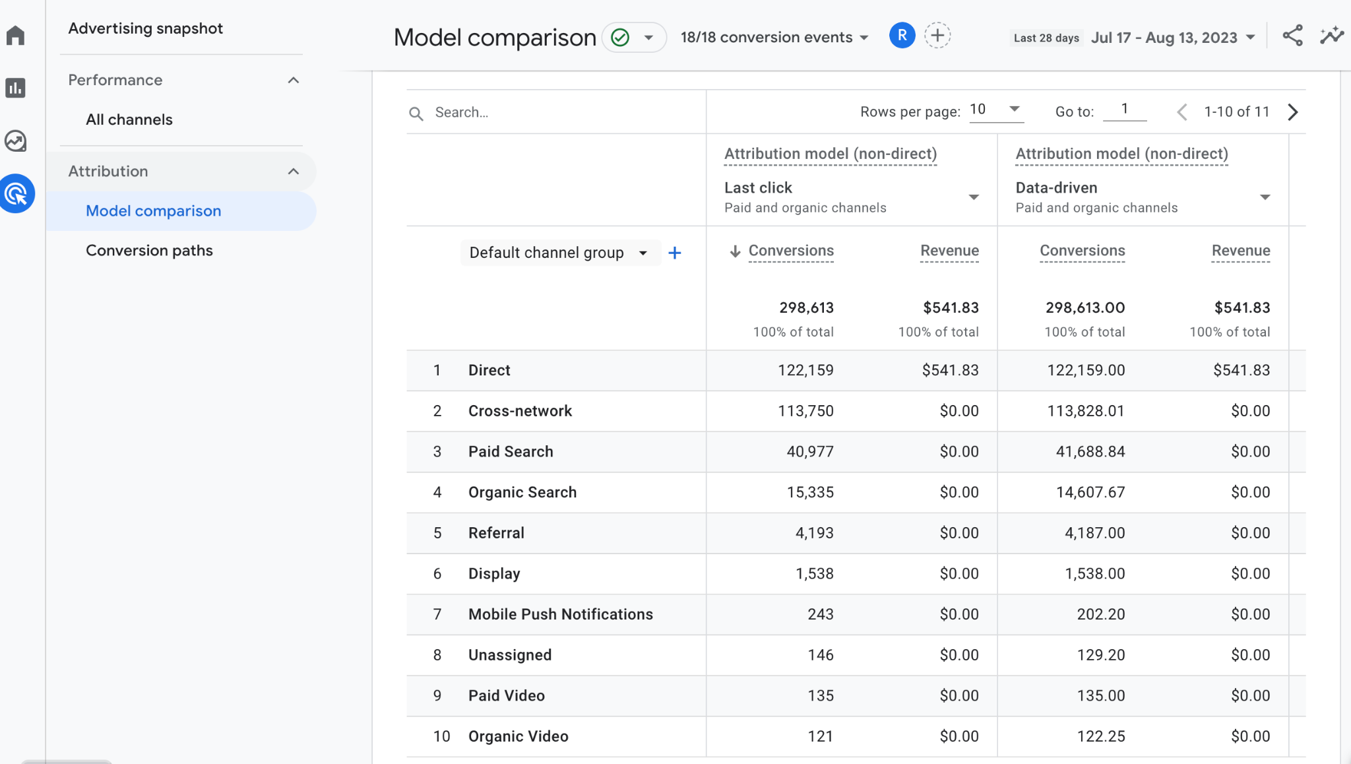Open the Home icon in the left rail

[x=15, y=35]
